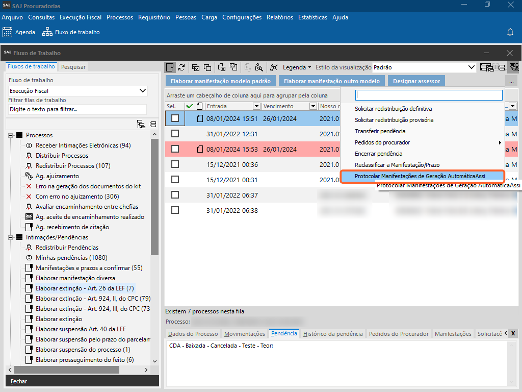Check the box for the first row
522x392 pixels.
point(175,118)
